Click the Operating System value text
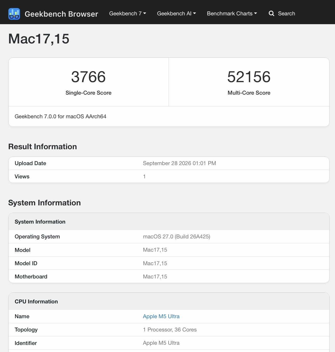Screen dimensions: 335x352 (x=177, y=237)
